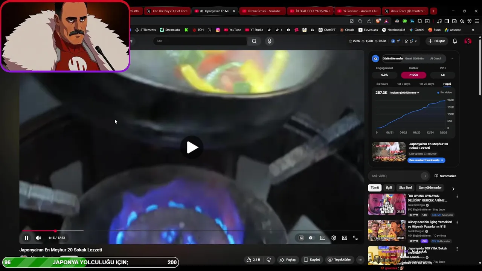482x271 pixels.
Task: Toggle subtitles in the video player
Action: (x=323, y=238)
